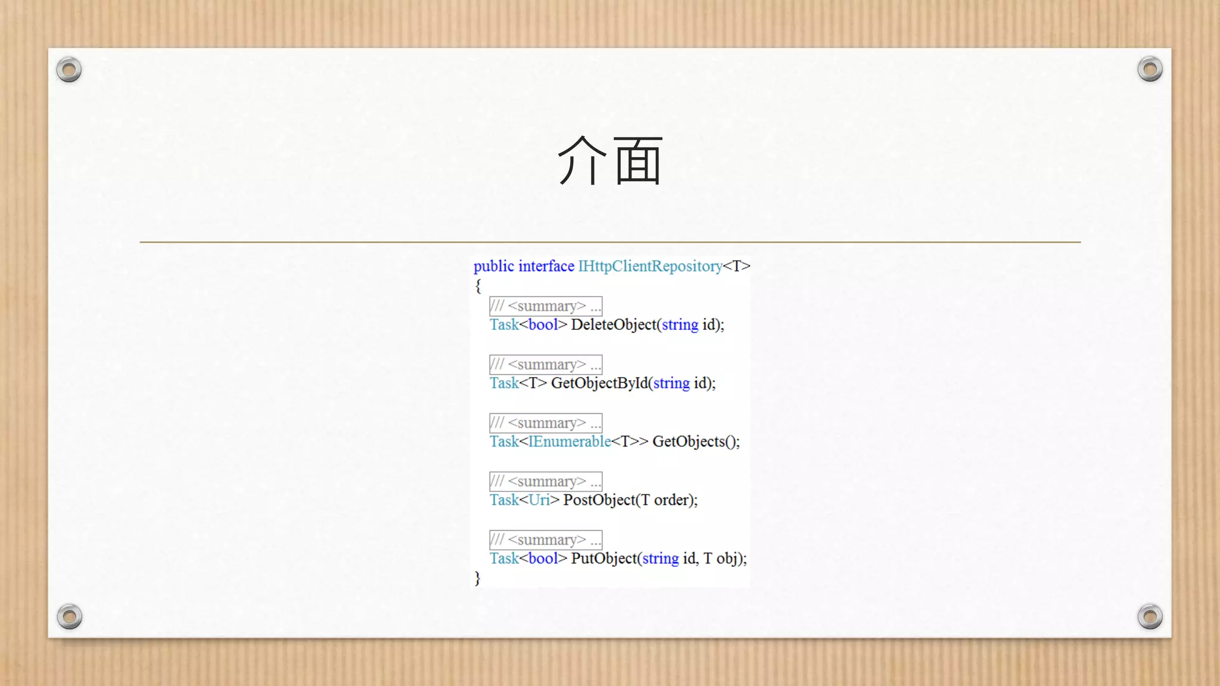Click the DeleteObject method name

(x=614, y=325)
